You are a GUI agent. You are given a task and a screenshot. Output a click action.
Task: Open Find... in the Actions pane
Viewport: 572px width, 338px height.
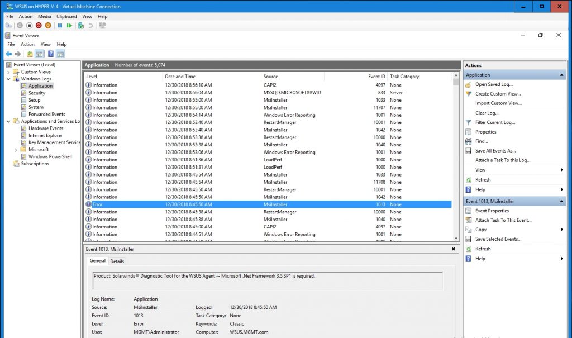tap(482, 141)
